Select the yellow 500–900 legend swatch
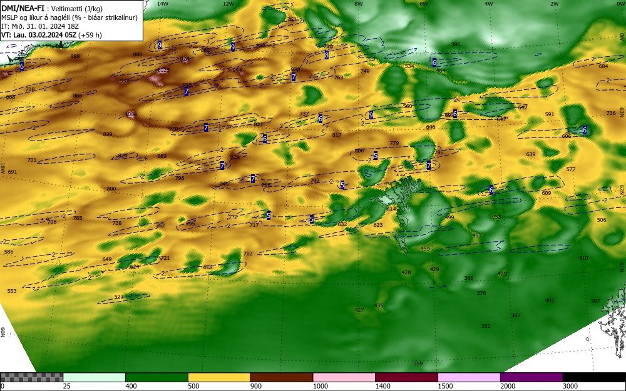The width and height of the screenshot is (626, 391). click(218, 377)
